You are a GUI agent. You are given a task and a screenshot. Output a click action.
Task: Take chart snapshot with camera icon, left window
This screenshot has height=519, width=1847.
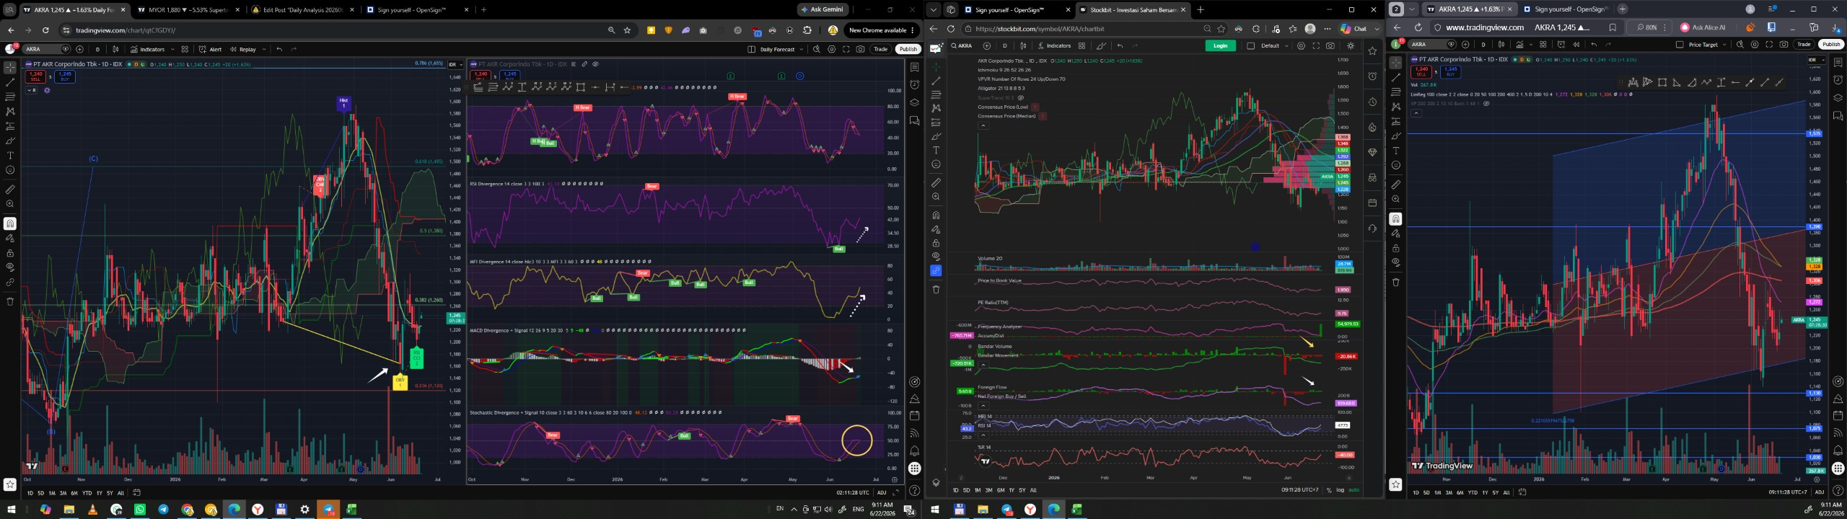tap(861, 49)
